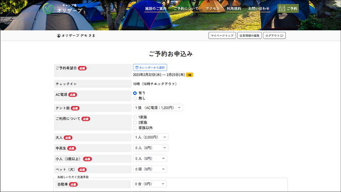Open the 自動車 count dropdown

[150, 184]
